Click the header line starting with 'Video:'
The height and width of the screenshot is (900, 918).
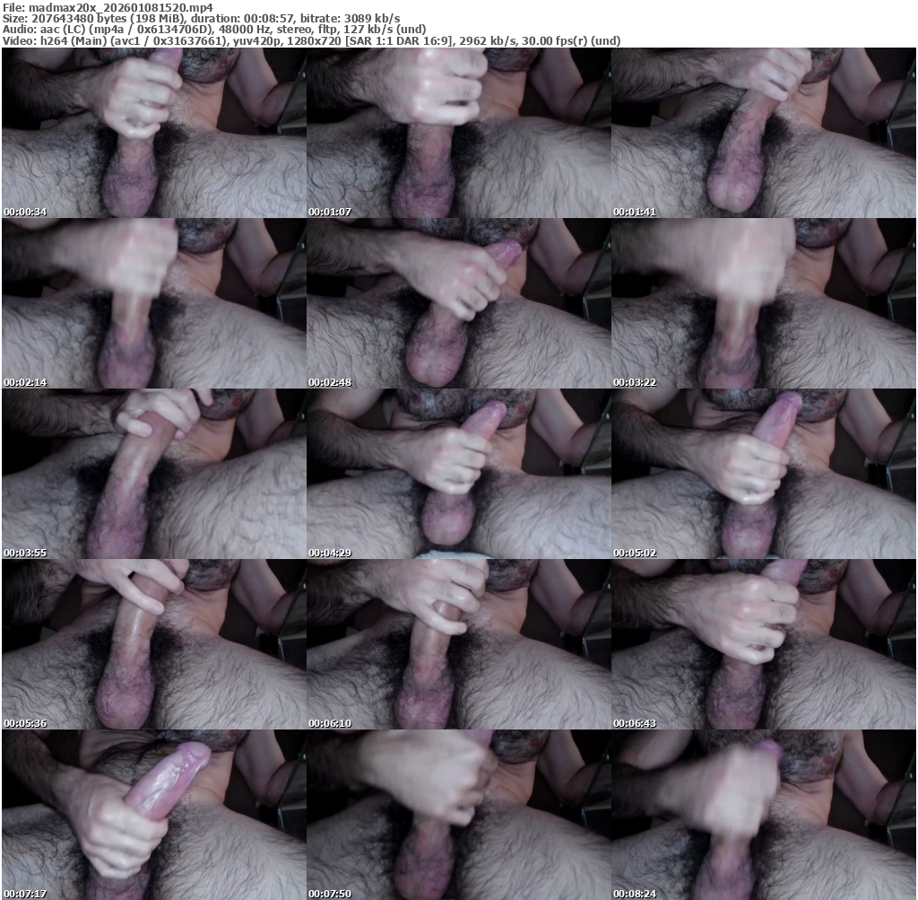(311, 40)
